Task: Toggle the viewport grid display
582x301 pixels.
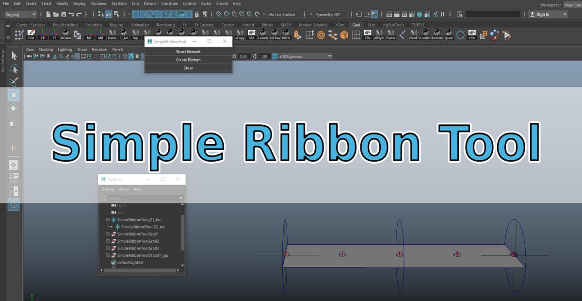Action: click(77, 56)
